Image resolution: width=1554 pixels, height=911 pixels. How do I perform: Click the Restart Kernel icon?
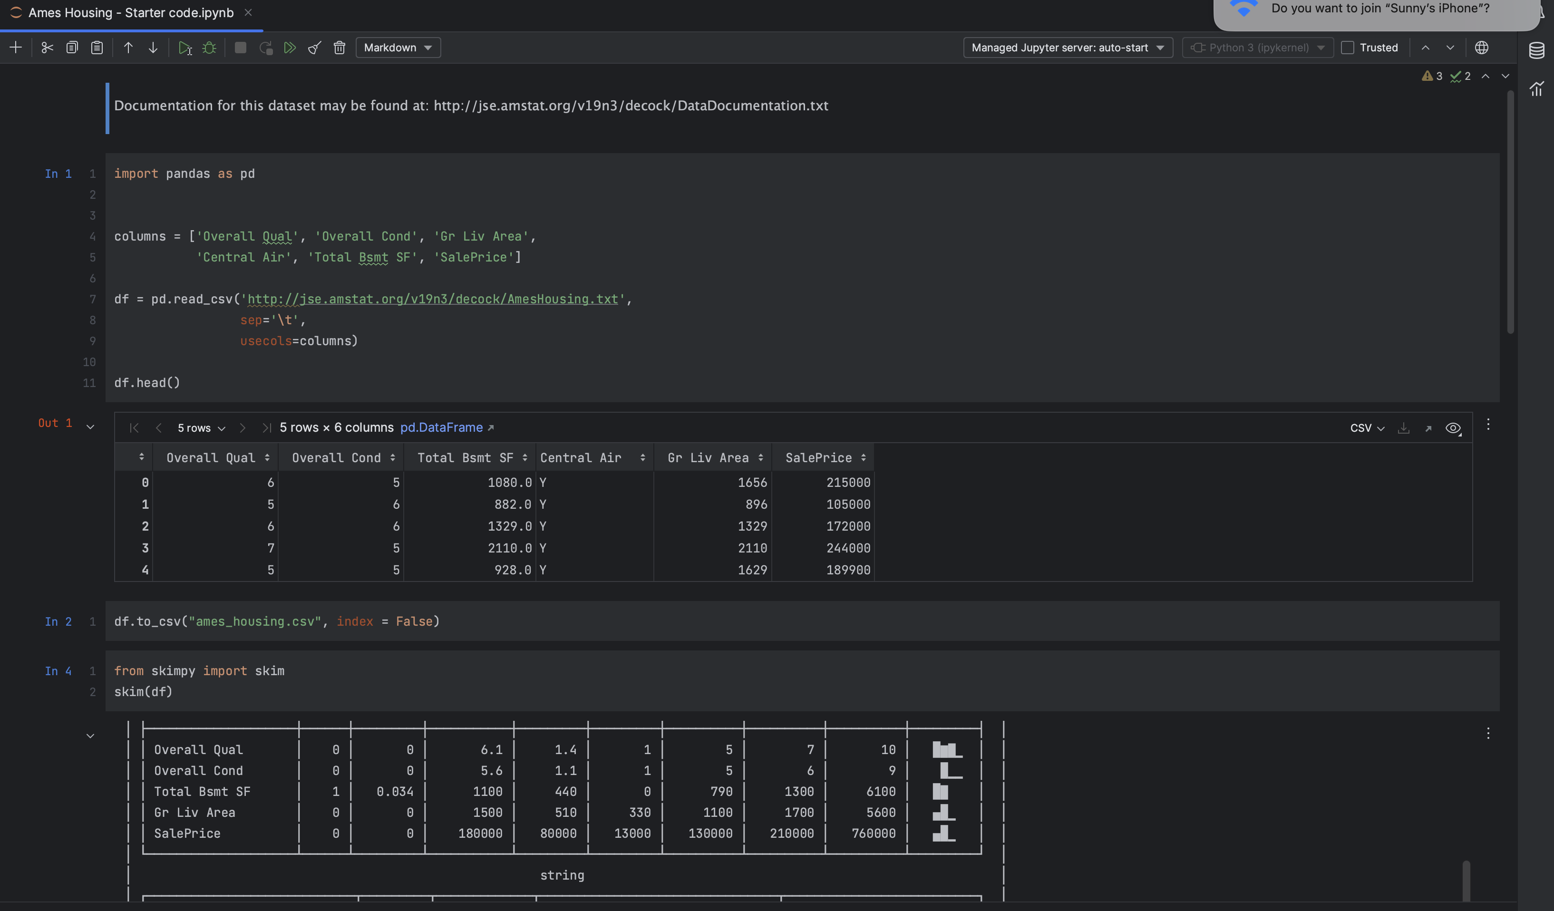[266, 48]
